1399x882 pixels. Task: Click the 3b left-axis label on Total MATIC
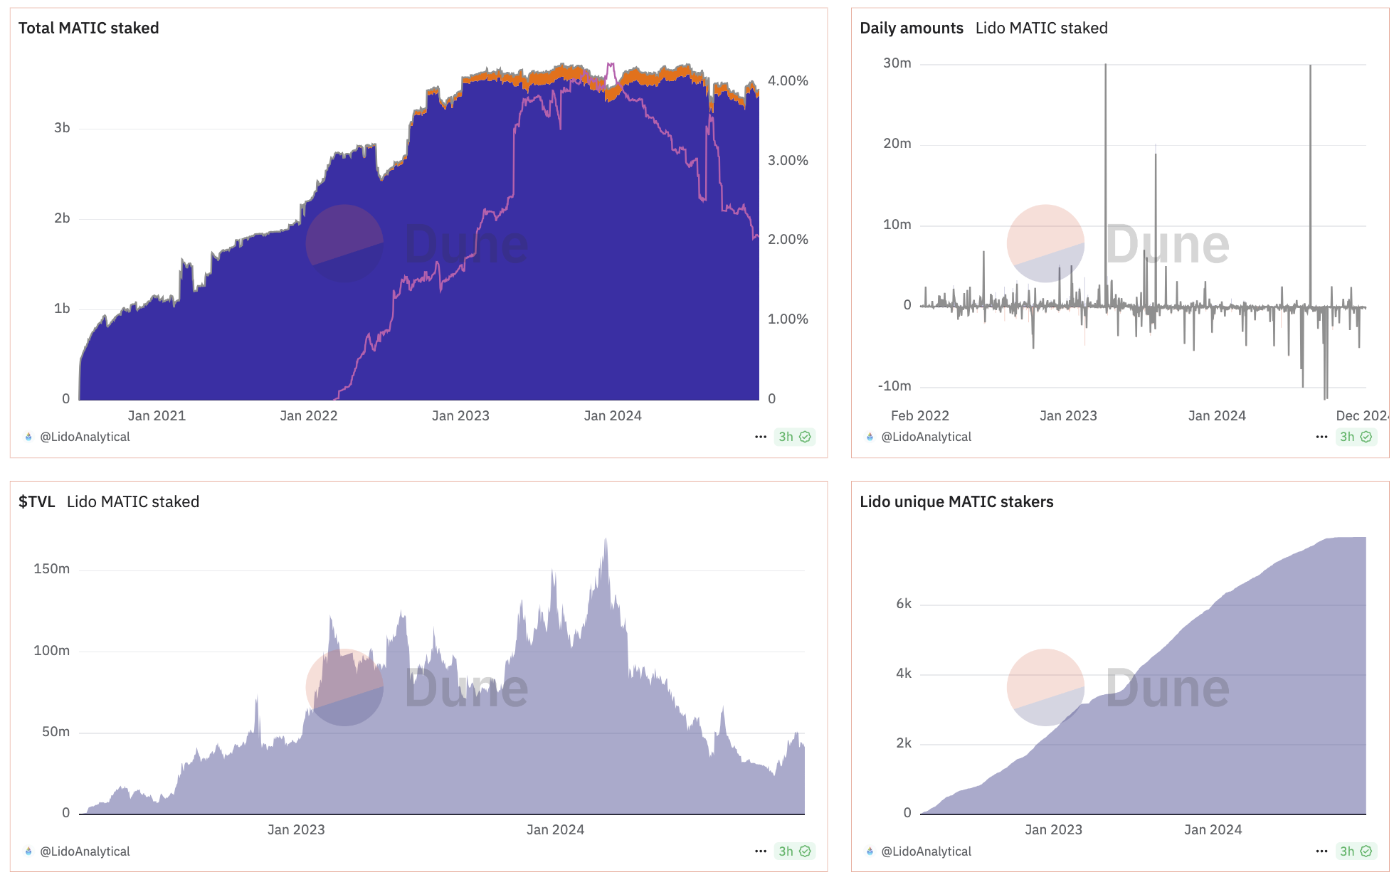pos(62,127)
